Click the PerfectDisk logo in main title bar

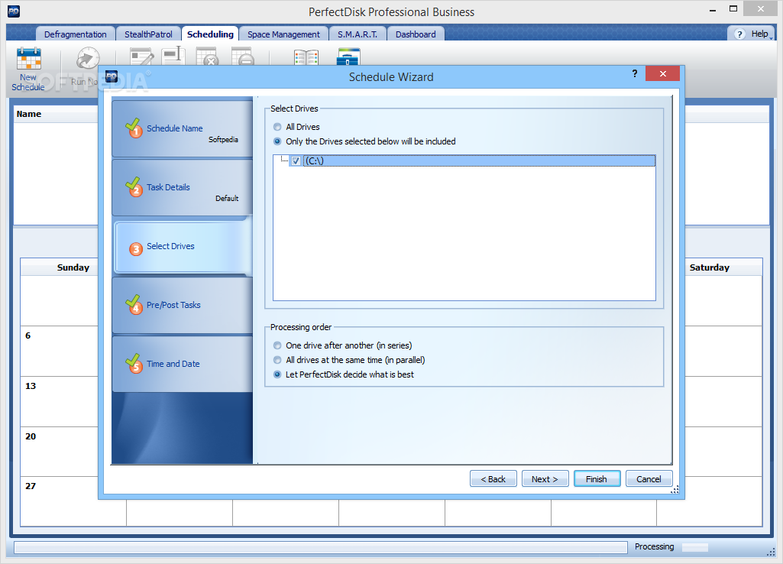(x=14, y=11)
